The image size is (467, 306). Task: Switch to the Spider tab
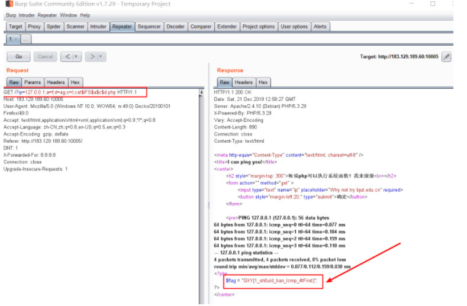click(x=54, y=27)
